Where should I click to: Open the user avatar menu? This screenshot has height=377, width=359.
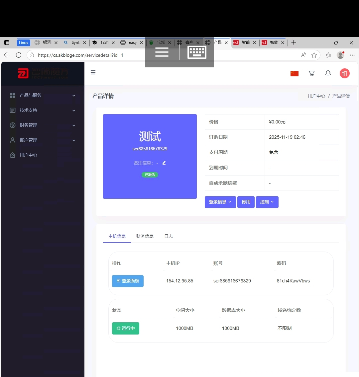(x=345, y=73)
